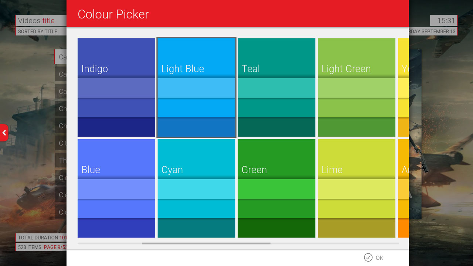The width and height of the screenshot is (473, 266).
Task: Click the horizontal scrollbar thumb
Action: (x=206, y=243)
